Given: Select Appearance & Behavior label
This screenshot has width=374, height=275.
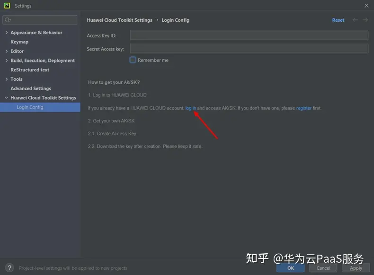Looking at the screenshot, I should (x=36, y=33).
